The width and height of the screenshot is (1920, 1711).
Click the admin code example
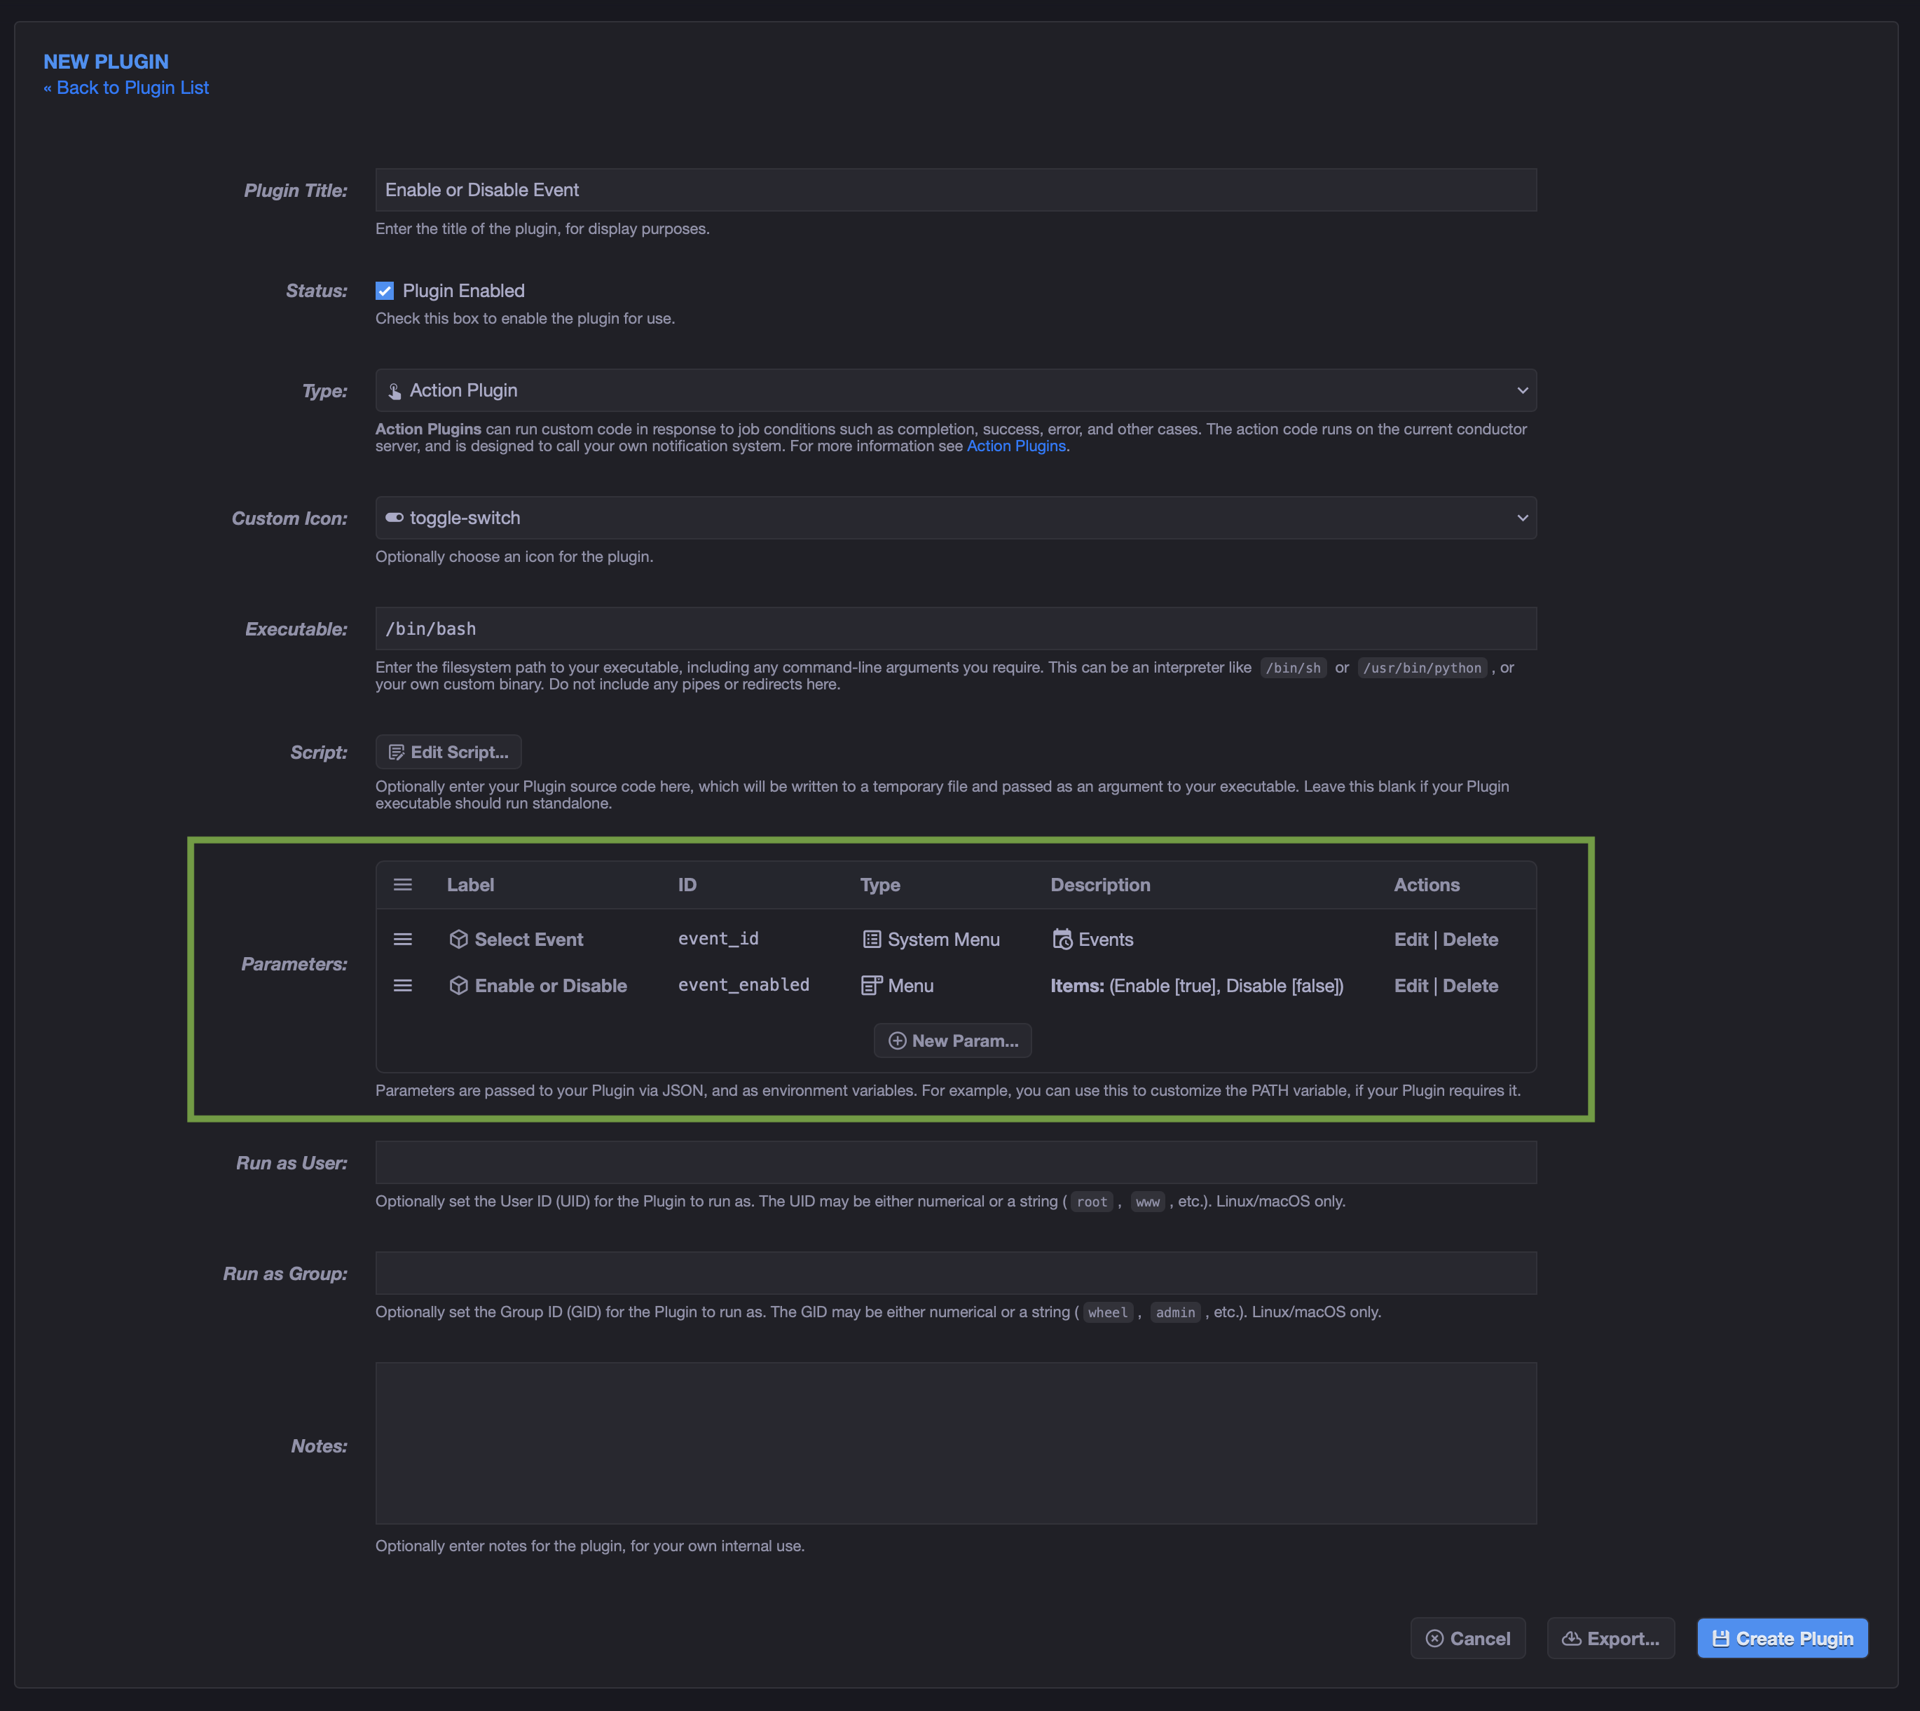click(1175, 1312)
